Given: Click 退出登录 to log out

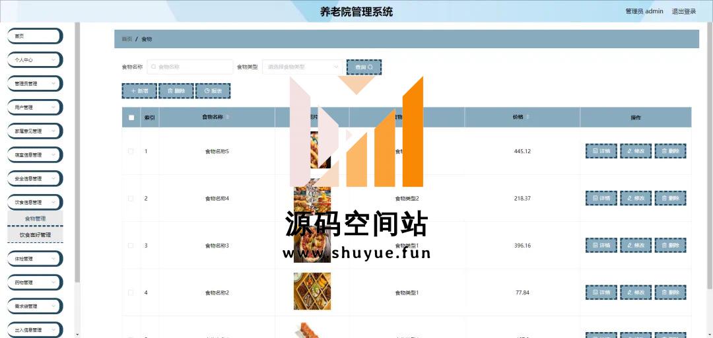Looking at the screenshot, I should coord(684,11).
